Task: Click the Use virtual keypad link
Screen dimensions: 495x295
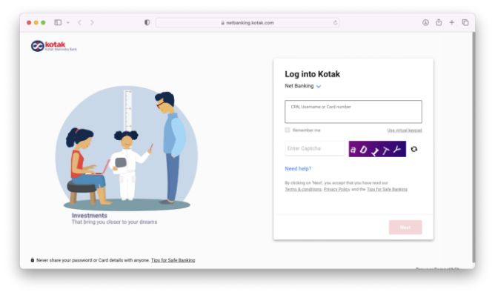Action: coord(405,130)
